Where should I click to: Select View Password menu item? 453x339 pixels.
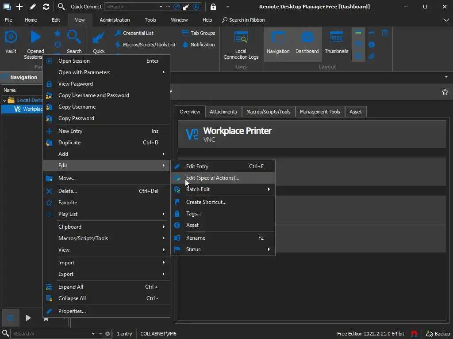click(106, 84)
